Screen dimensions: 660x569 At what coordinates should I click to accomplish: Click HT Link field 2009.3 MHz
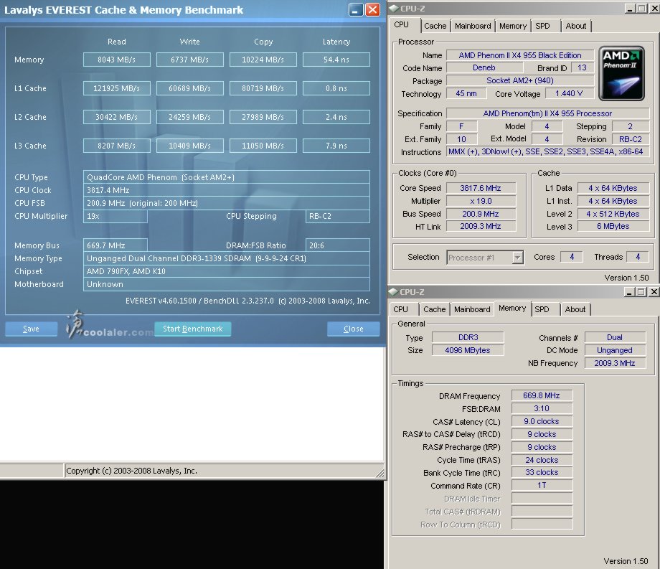click(481, 227)
